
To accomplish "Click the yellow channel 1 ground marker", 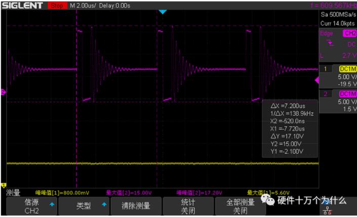I will [4, 185].
